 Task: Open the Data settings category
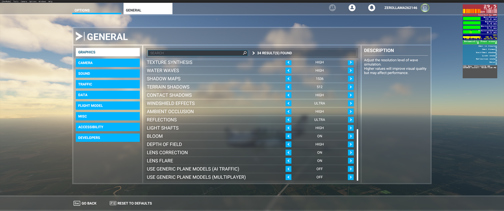click(x=107, y=95)
